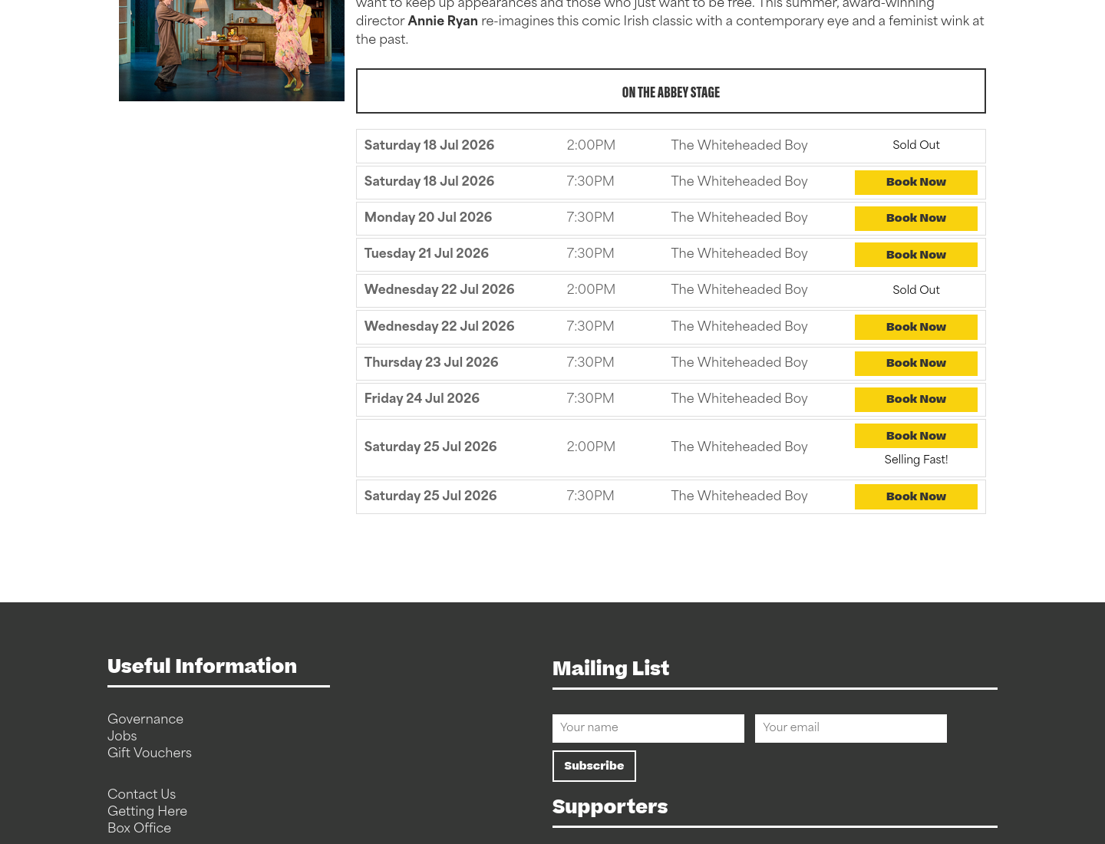Click the On The Abbey Stage banner
1105x844 pixels.
pos(671,91)
